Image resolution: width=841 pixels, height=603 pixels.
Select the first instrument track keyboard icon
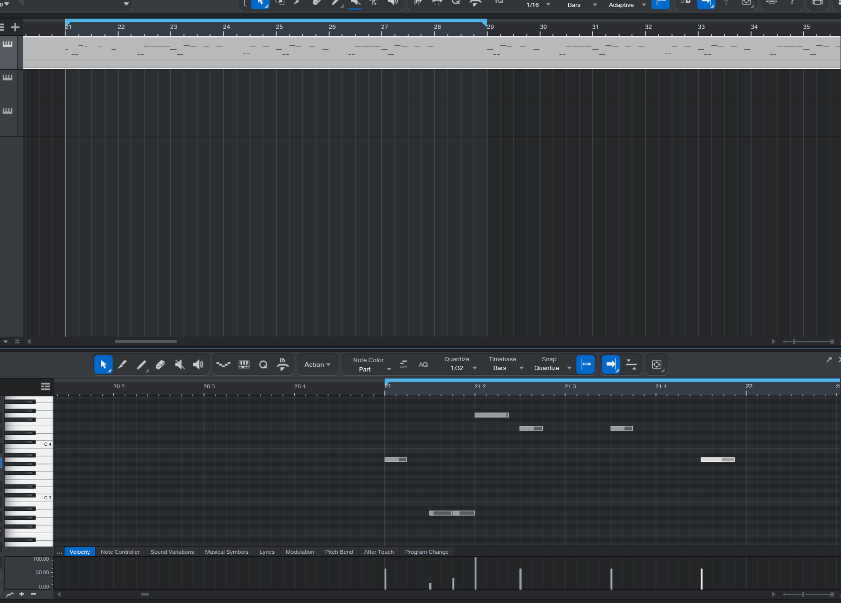(7, 44)
